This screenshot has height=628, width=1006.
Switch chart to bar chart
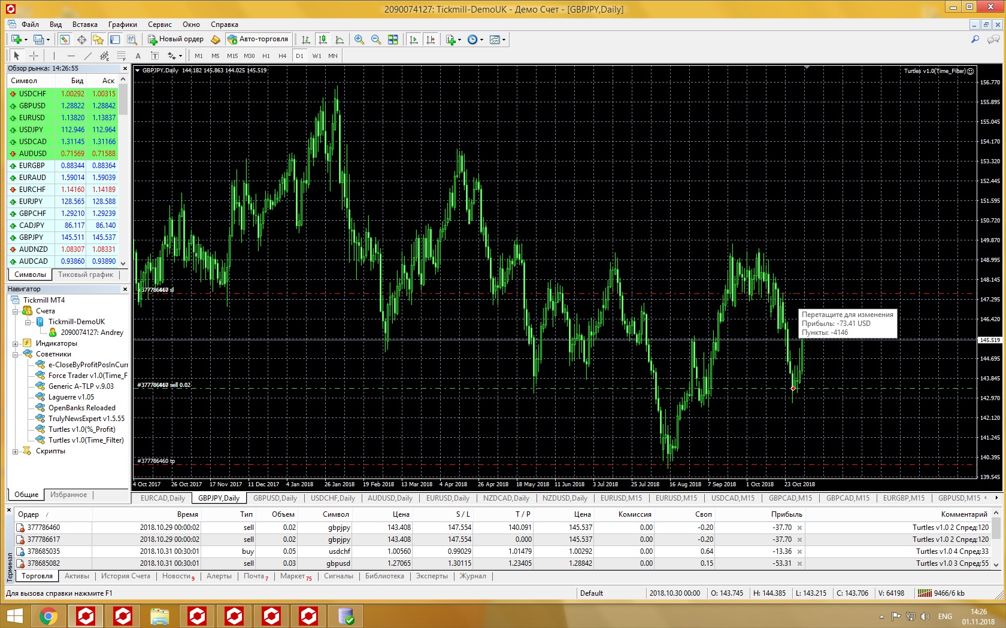point(306,39)
